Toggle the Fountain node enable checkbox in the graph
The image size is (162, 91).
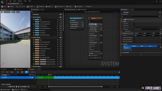pos(90,18)
